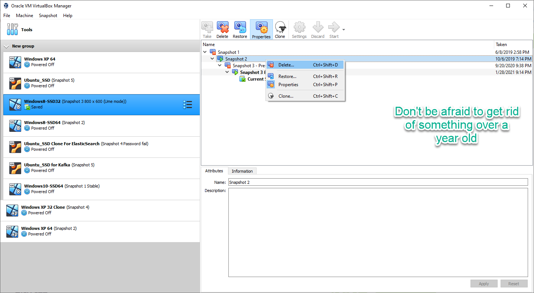Select the Windows8-SSD64 machine icon
This screenshot has width=534, height=293.
(x=15, y=126)
